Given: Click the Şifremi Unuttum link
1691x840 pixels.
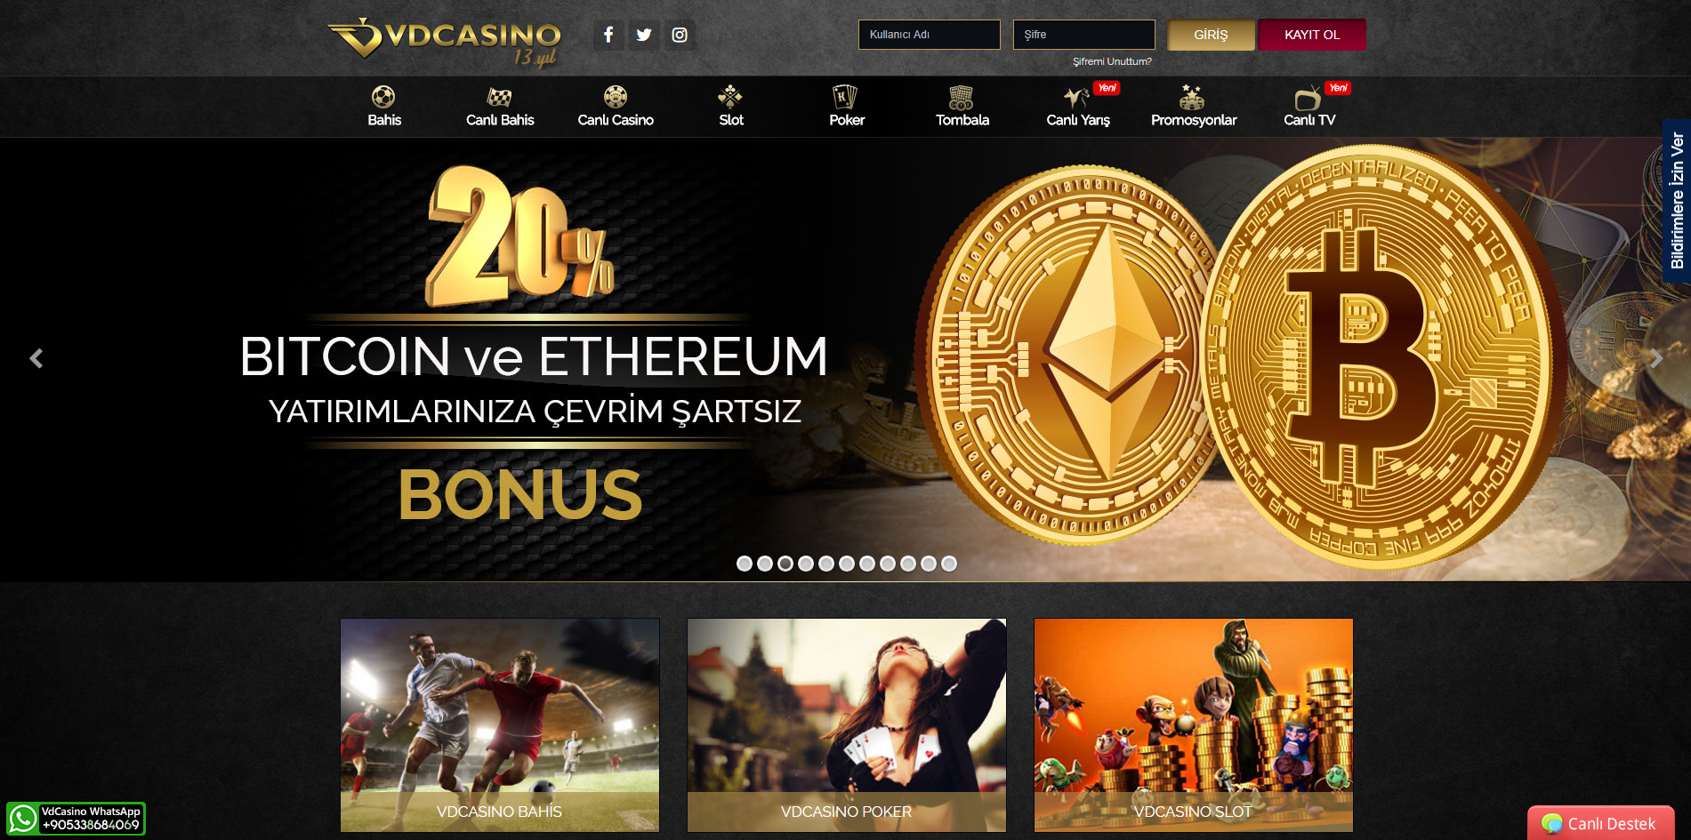Looking at the screenshot, I should tap(1112, 61).
